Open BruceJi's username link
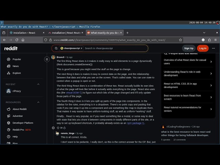The height and width of the screenshot is (165, 220). tap(60, 57)
